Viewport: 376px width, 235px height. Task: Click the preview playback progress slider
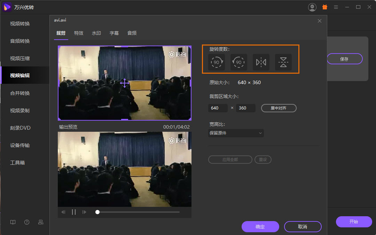(x=139, y=212)
